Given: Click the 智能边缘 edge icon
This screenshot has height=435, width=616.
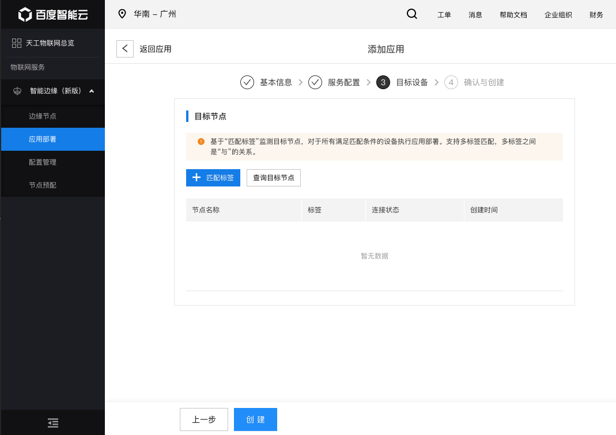Looking at the screenshot, I should coord(17,91).
